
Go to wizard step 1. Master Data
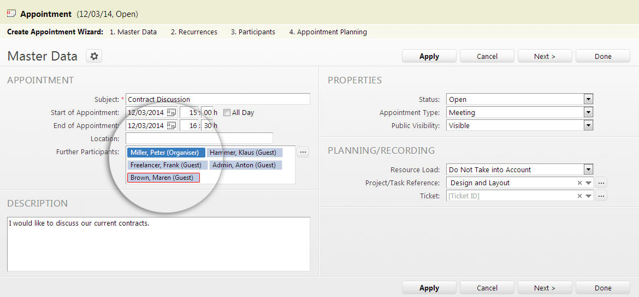tap(133, 32)
